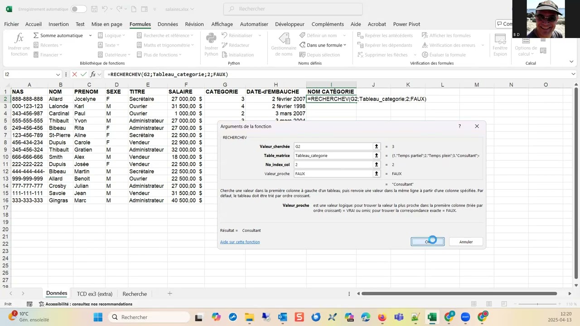This screenshot has height=326, width=580.
Task: Click the horizontal scrollbar
Action: tap(459, 293)
